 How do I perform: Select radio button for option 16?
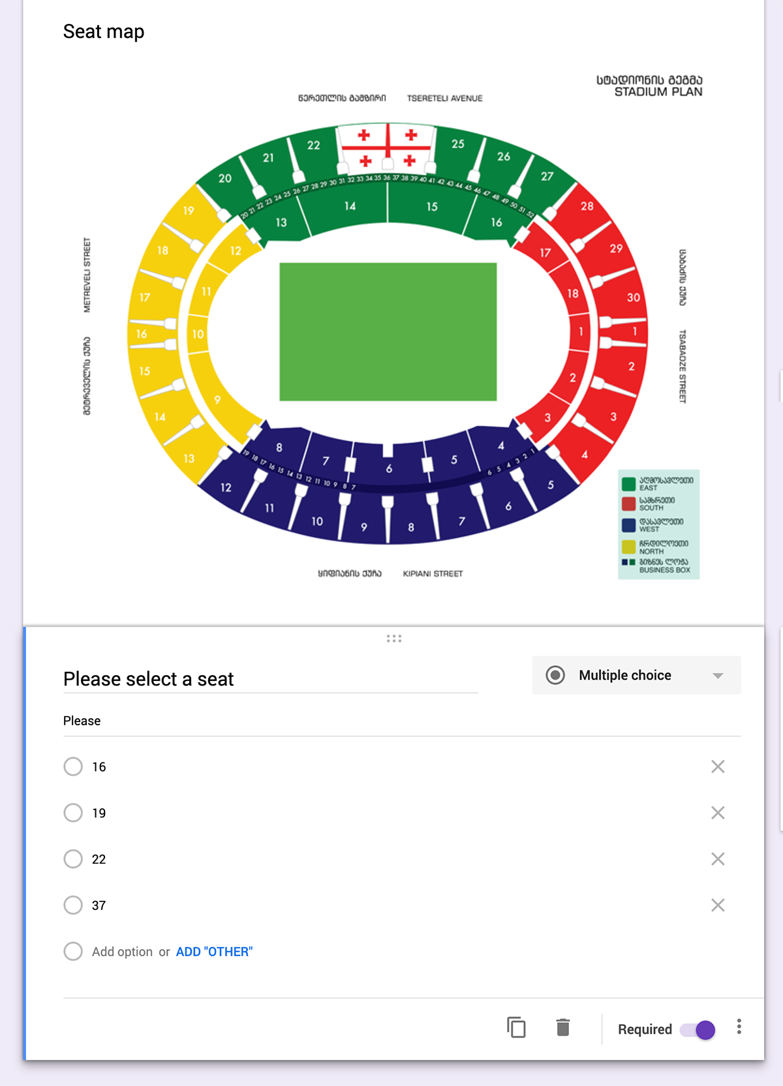point(73,766)
